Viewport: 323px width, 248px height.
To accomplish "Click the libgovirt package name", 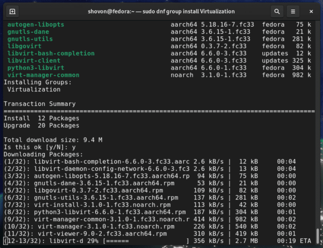I will click(x=24, y=46).
